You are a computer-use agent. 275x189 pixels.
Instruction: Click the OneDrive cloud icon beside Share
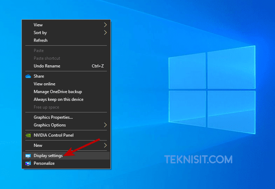click(28, 76)
